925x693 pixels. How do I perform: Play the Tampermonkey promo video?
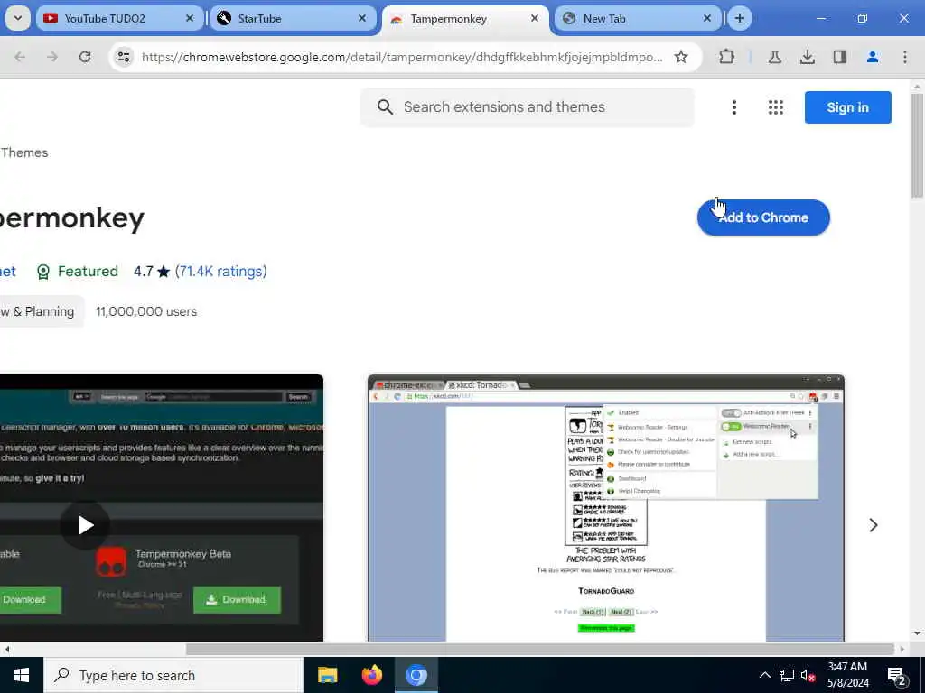tap(85, 524)
